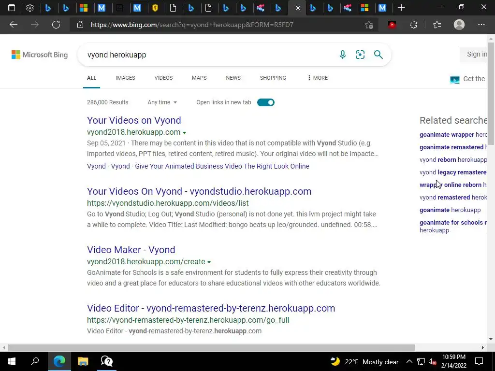Click the muted volume tray icon
Screen dimensions: 495x371
[433, 361]
